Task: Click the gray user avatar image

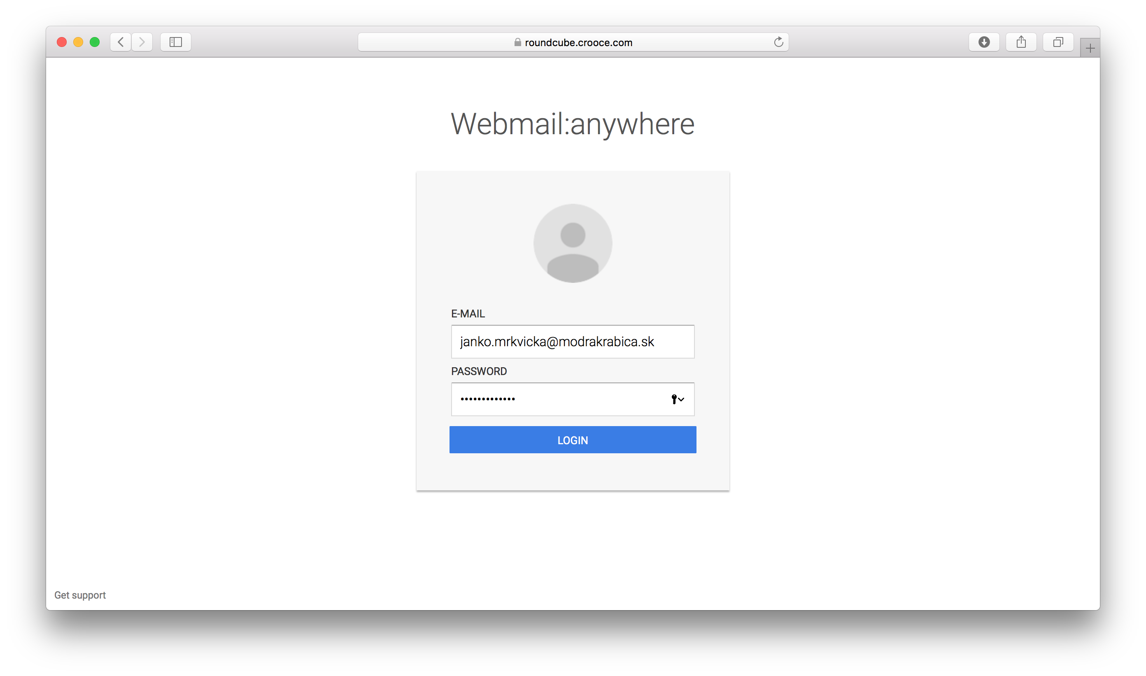Action: point(573,243)
